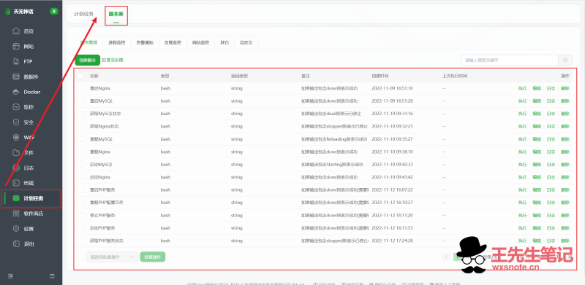This screenshot has width=585, height=285.
Task: Open the 监控 monitoring icon in sidebar
Action: tap(16, 106)
